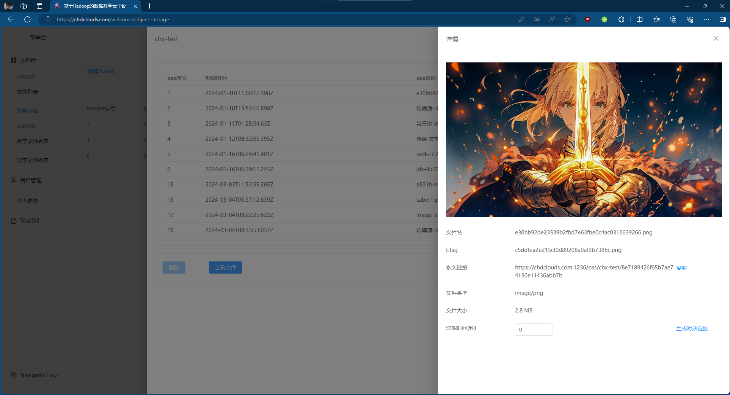Go back with browser back arrow
Screen dimensions: 730x395
tap(11, 19)
